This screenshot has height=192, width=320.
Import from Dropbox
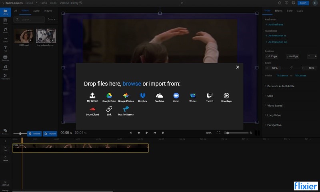(x=142, y=97)
